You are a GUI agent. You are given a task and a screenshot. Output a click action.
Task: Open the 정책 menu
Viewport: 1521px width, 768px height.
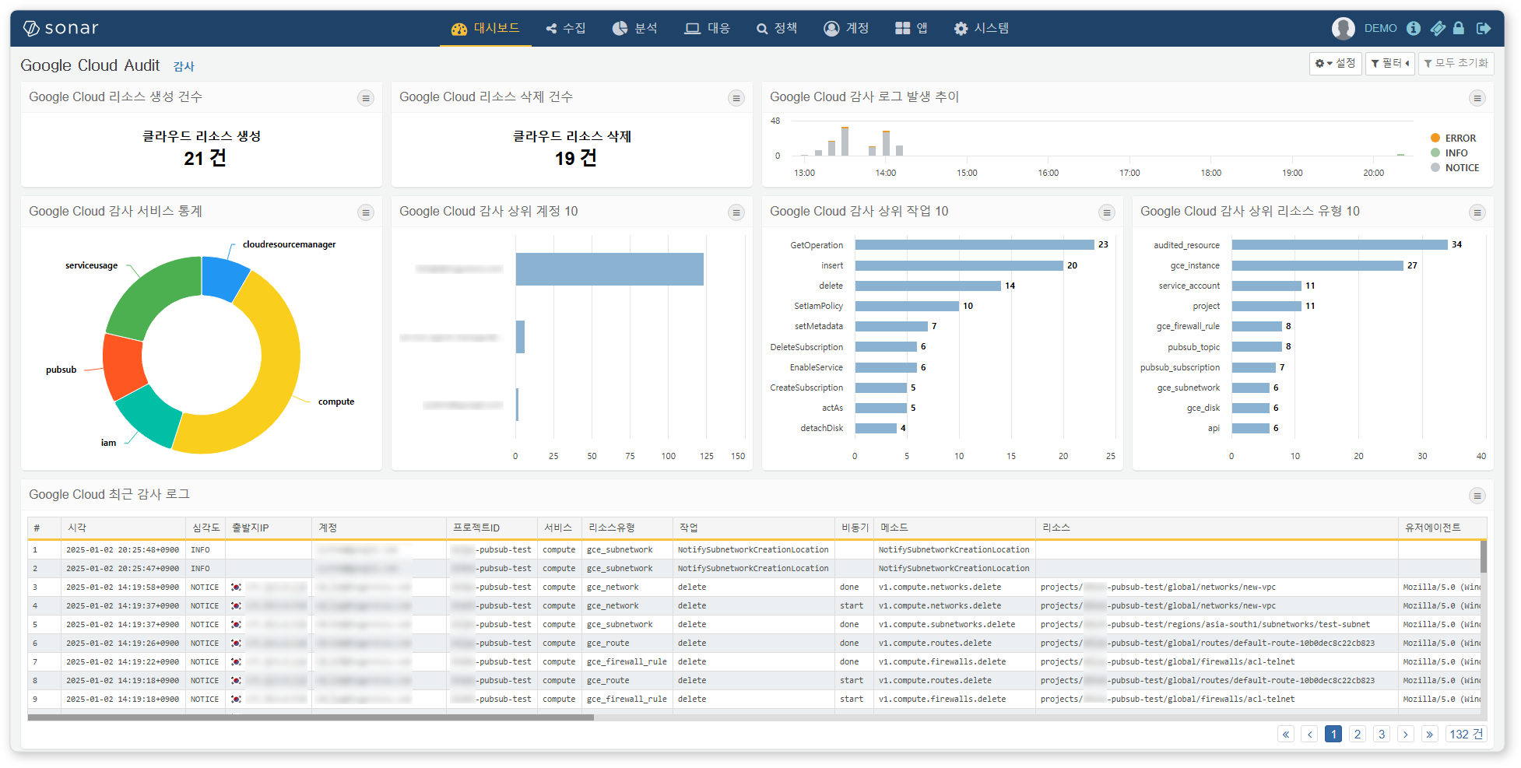777,28
